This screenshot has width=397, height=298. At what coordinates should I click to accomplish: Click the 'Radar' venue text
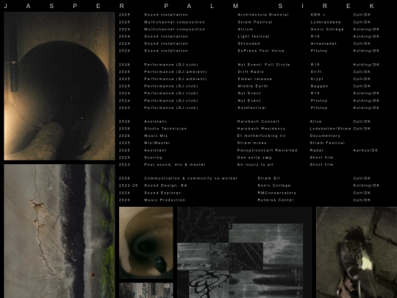click(317, 150)
